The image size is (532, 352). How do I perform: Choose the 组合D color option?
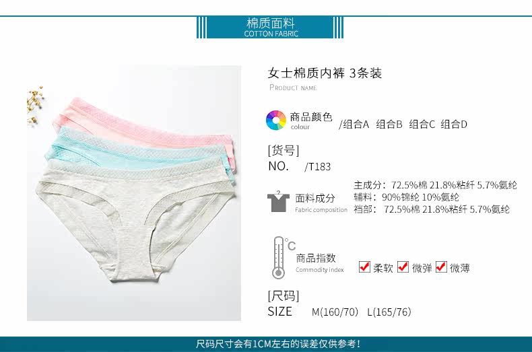454,125
